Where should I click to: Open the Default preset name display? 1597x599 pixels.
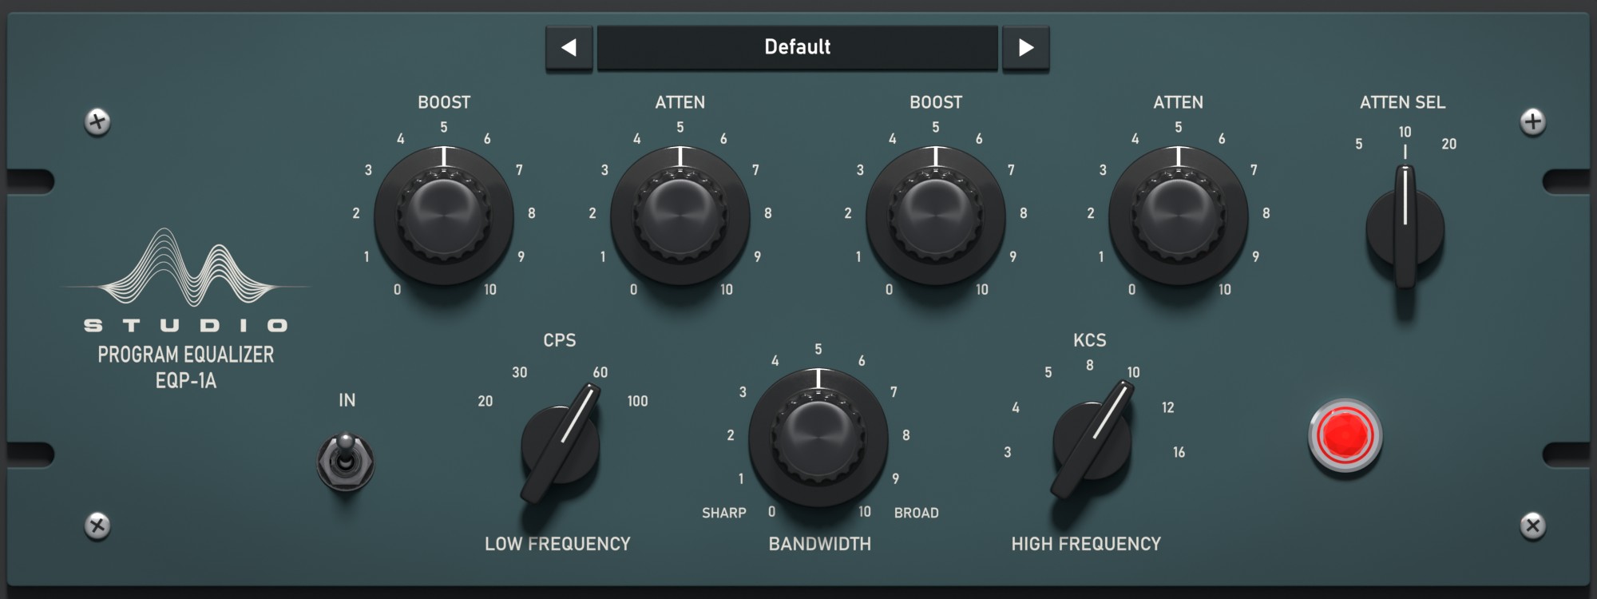point(798,48)
